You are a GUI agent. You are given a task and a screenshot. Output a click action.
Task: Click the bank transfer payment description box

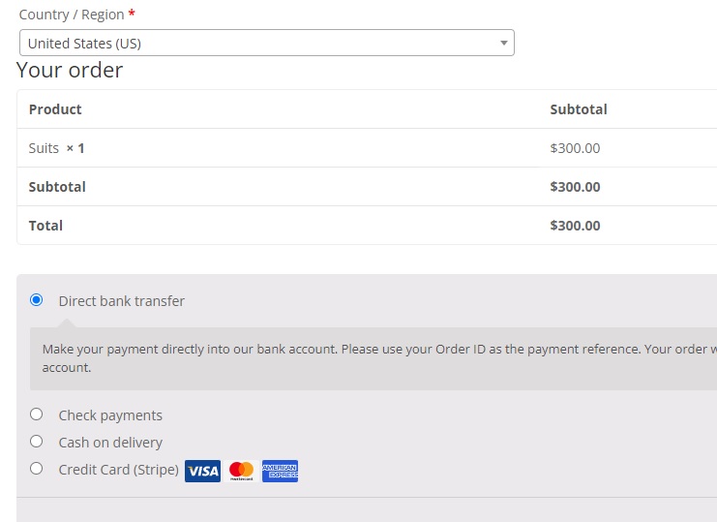point(373,358)
